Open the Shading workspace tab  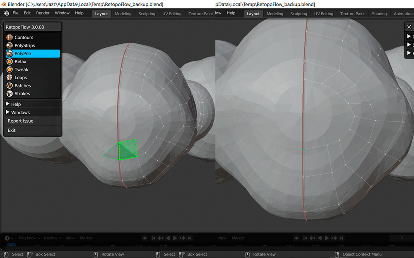(379, 14)
